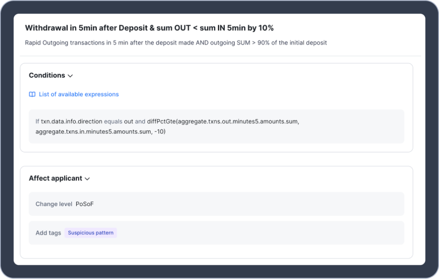Viewport: 439px width, 279px height.
Task: Click the Affect applicant heading
Action: click(55, 178)
